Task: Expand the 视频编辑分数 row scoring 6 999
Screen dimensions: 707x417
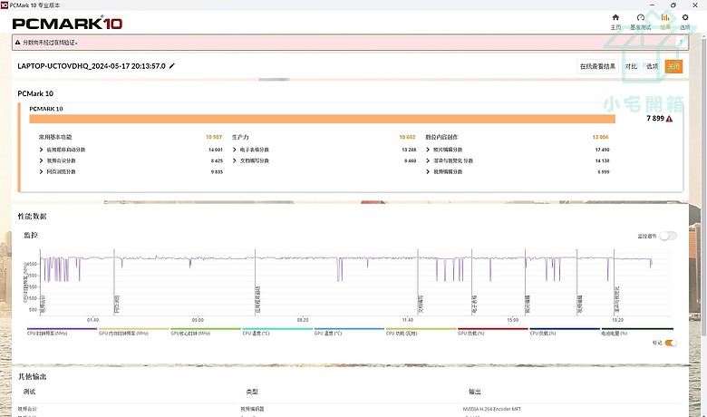Action: 428,171
